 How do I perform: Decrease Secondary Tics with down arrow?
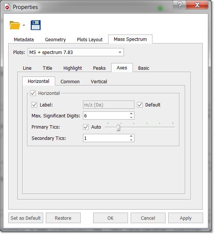[131, 140]
